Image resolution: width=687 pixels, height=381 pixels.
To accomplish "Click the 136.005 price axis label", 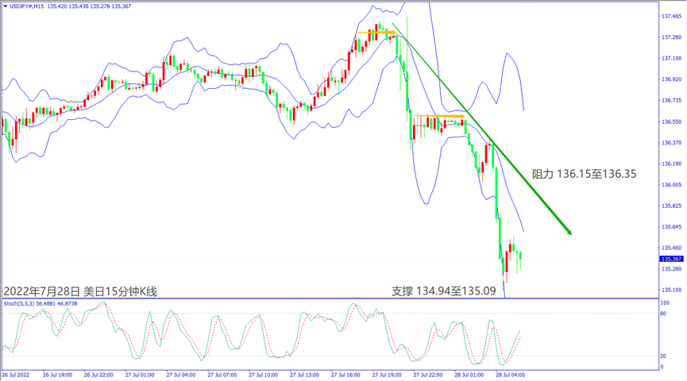I will pyautogui.click(x=672, y=185).
